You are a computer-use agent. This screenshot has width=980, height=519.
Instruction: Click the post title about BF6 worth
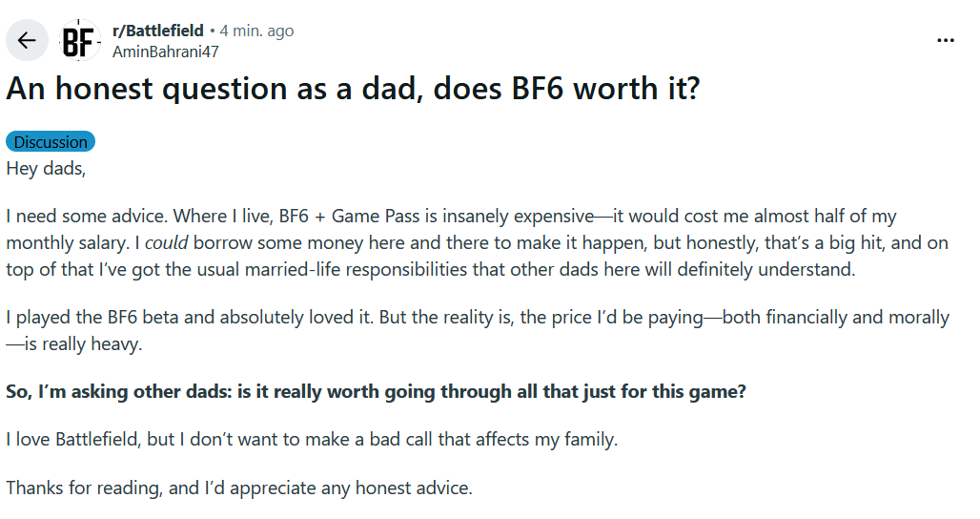(353, 88)
